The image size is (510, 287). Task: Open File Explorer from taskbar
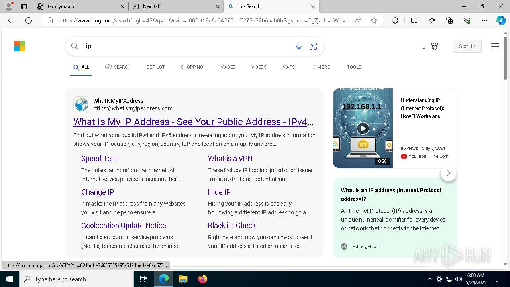click(x=183, y=279)
